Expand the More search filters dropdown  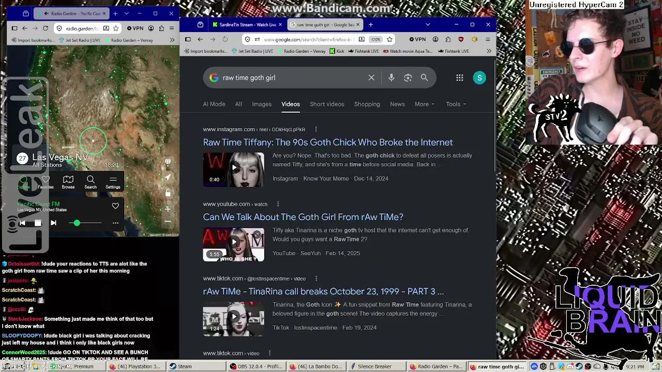(424, 104)
